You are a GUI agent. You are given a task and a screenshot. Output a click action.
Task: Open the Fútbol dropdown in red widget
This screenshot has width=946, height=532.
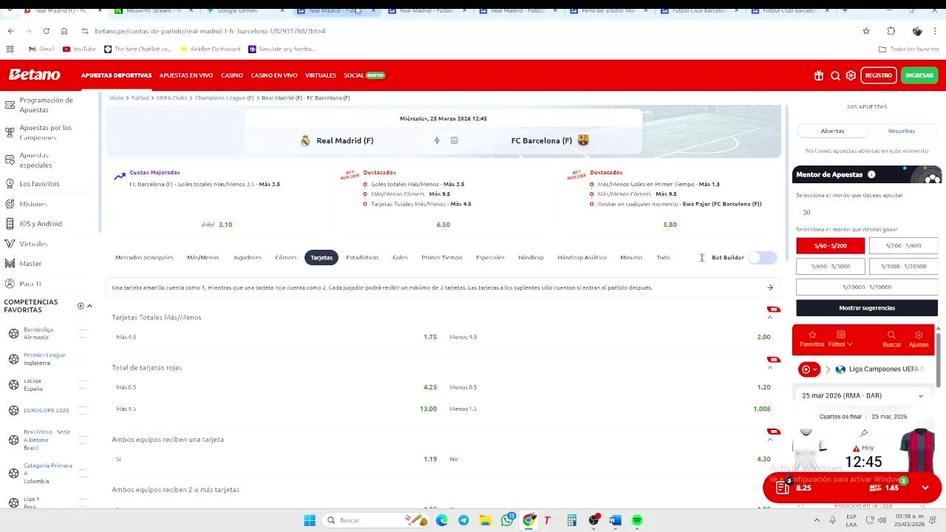(x=840, y=339)
